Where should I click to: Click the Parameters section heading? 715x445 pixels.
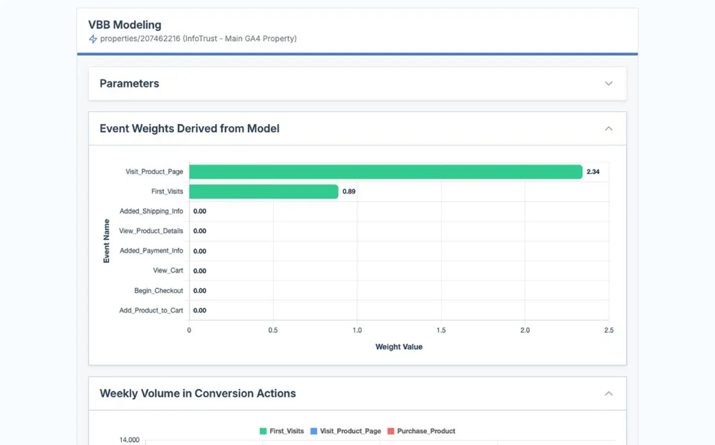point(129,83)
